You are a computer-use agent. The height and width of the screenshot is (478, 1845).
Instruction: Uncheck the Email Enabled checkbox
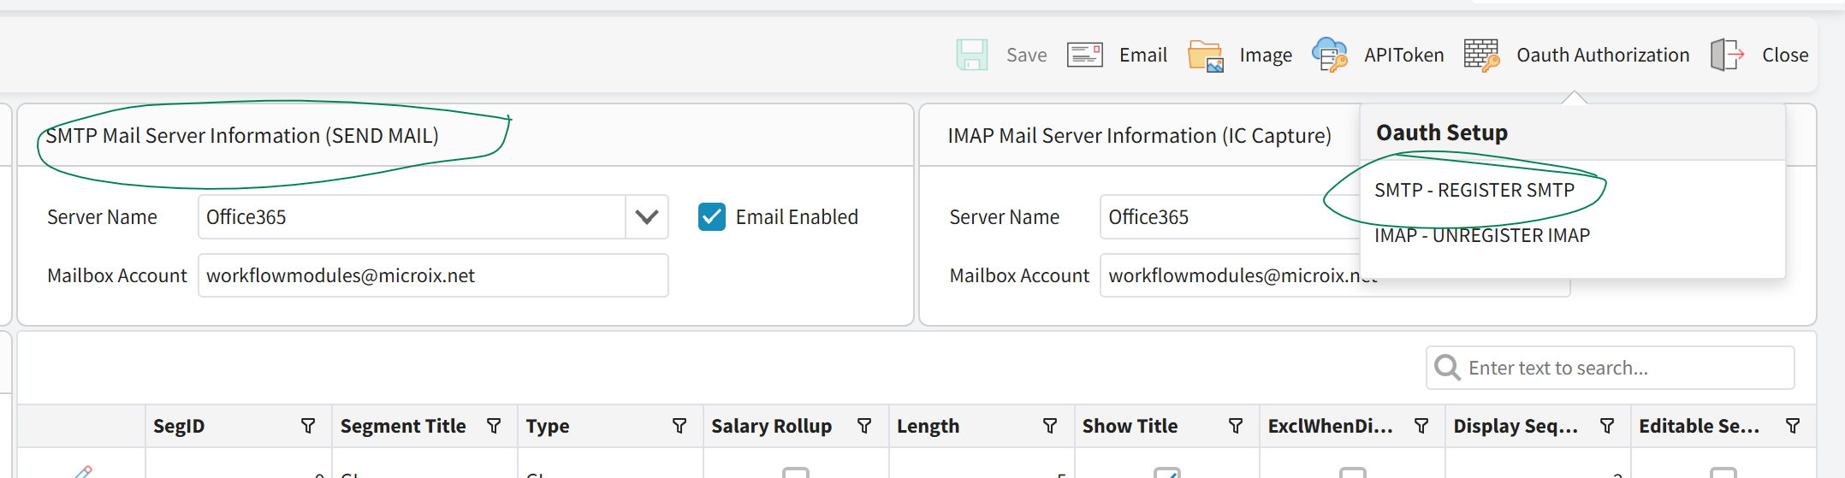tap(712, 217)
